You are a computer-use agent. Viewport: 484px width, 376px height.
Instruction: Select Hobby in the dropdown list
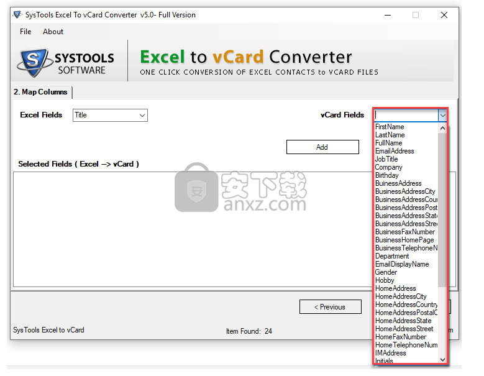pos(385,280)
